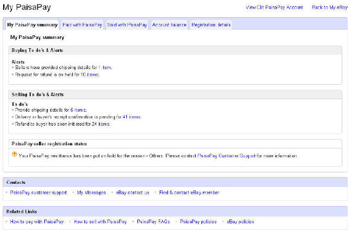
Task: Open 24 items with refund initiated
Action: pos(101,124)
